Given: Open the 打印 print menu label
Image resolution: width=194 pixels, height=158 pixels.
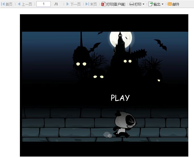Looking at the screenshot, I should coord(138,4).
